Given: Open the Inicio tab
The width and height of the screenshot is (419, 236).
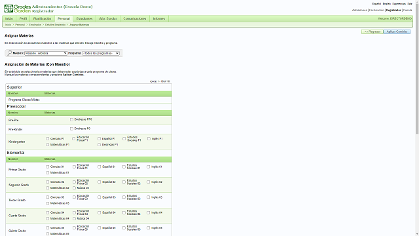Looking at the screenshot, I should (x=9, y=18).
